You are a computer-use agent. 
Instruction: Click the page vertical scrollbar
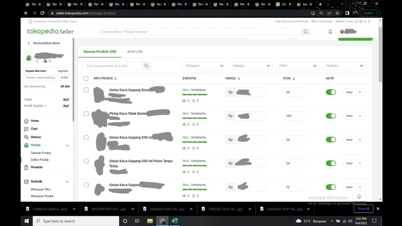coord(380,54)
